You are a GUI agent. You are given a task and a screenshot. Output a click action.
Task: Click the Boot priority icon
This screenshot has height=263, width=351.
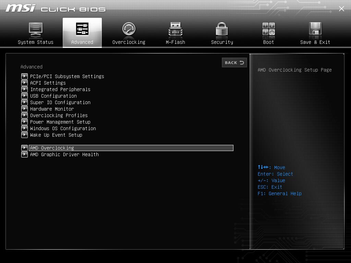268,29
